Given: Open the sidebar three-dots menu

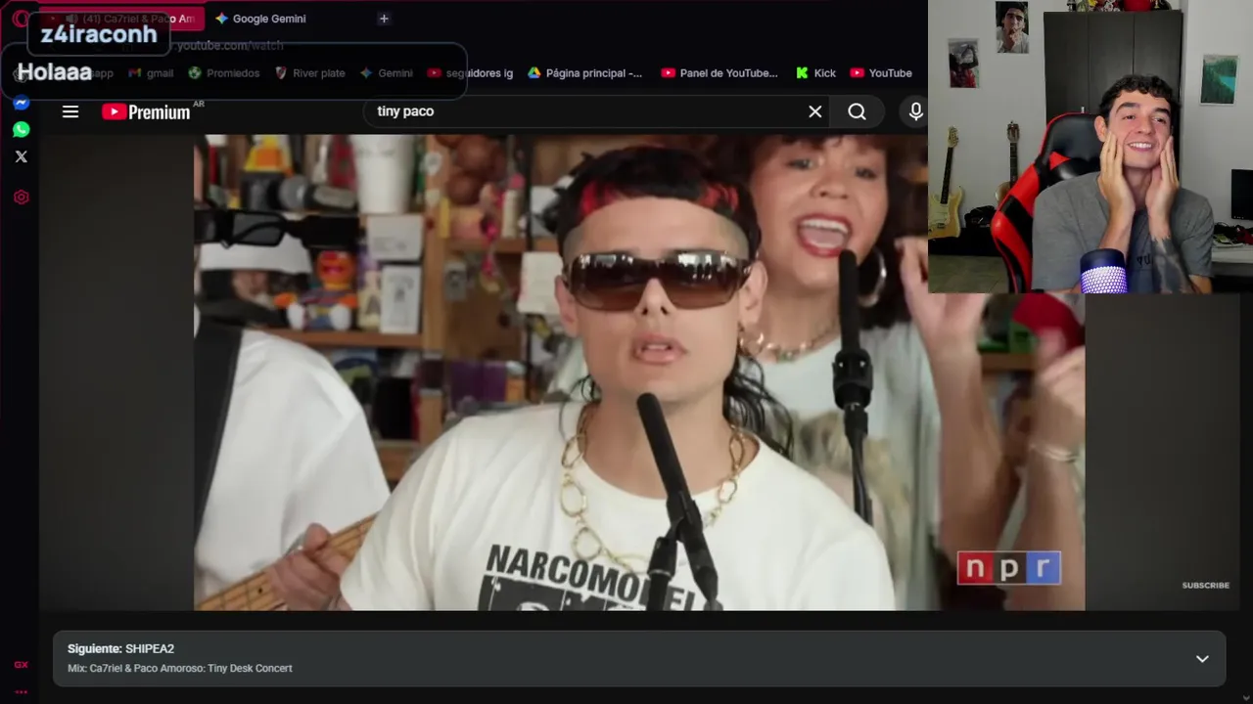Looking at the screenshot, I should 21,691.
